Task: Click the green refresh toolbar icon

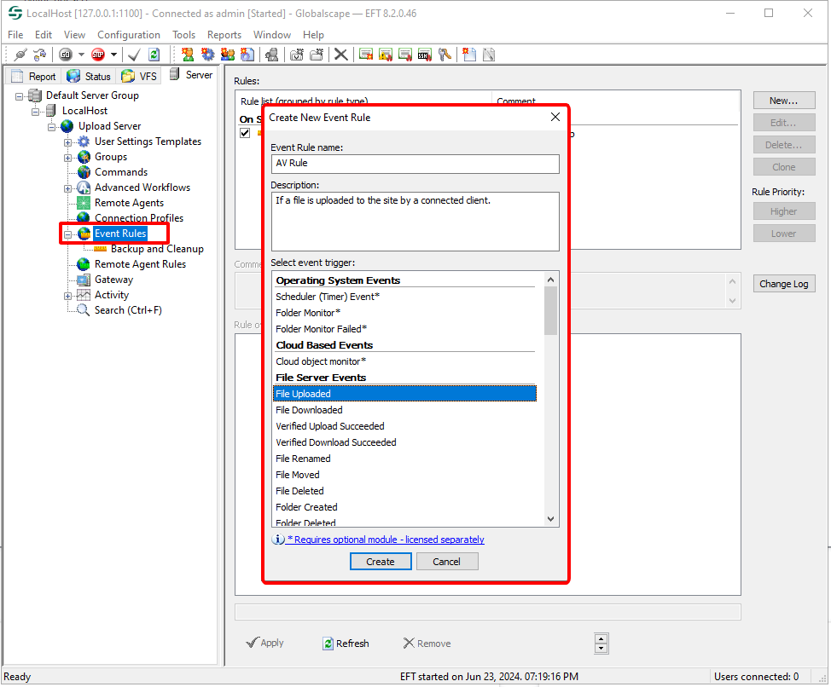Action: click(x=154, y=55)
